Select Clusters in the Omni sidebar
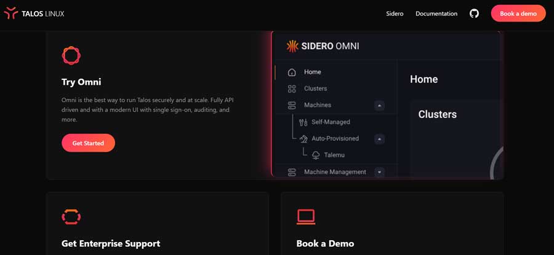554x255 pixels. tap(315, 89)
